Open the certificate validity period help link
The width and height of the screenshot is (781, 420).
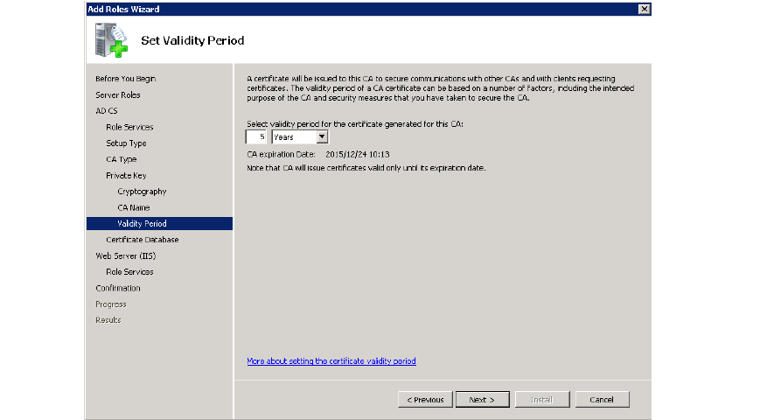(x=331, y=360)
